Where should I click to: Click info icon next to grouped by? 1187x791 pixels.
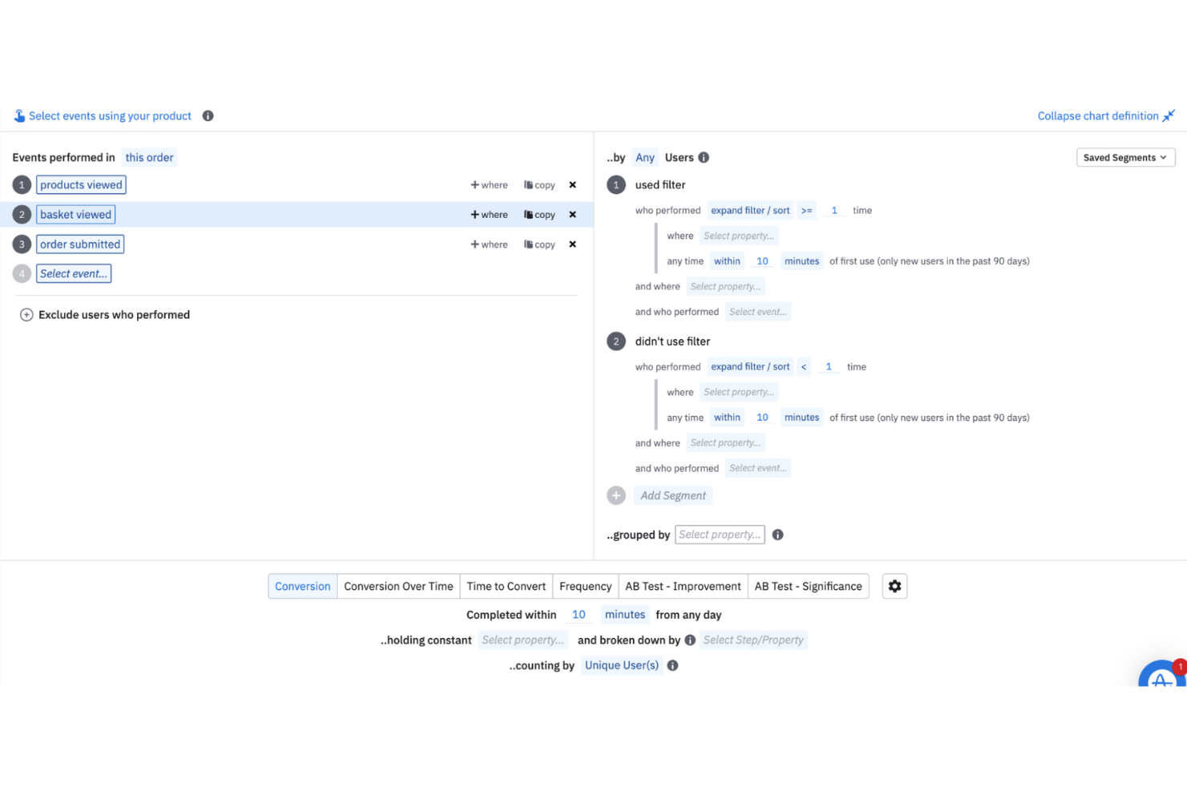coord(777,535)
